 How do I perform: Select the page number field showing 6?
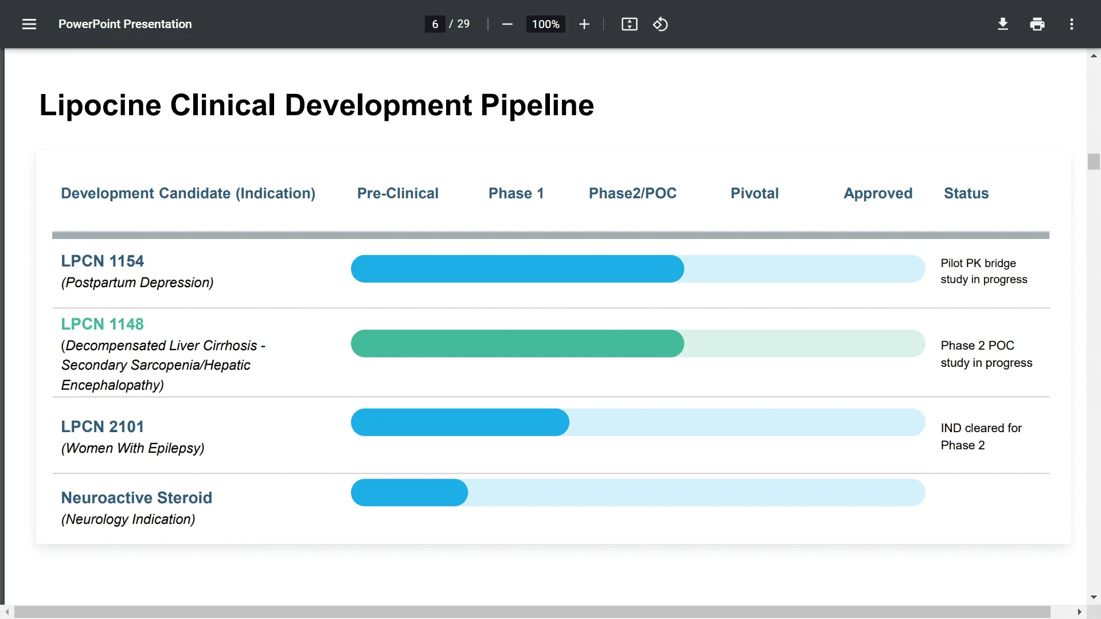pyautogui.click(x=435, y=24)
